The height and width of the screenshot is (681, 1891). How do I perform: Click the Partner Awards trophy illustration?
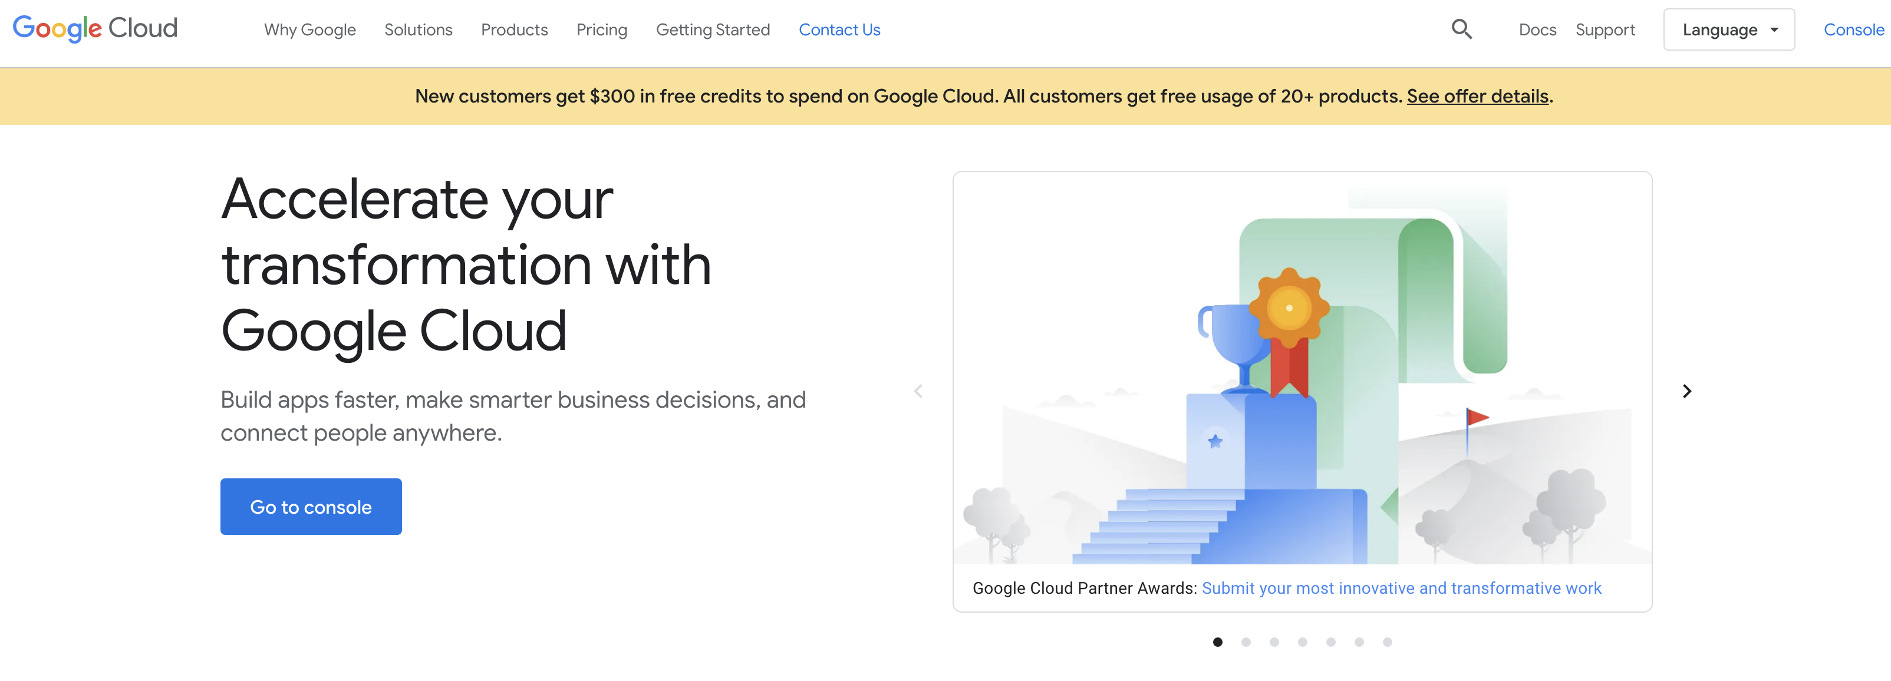pos(1302,368)
